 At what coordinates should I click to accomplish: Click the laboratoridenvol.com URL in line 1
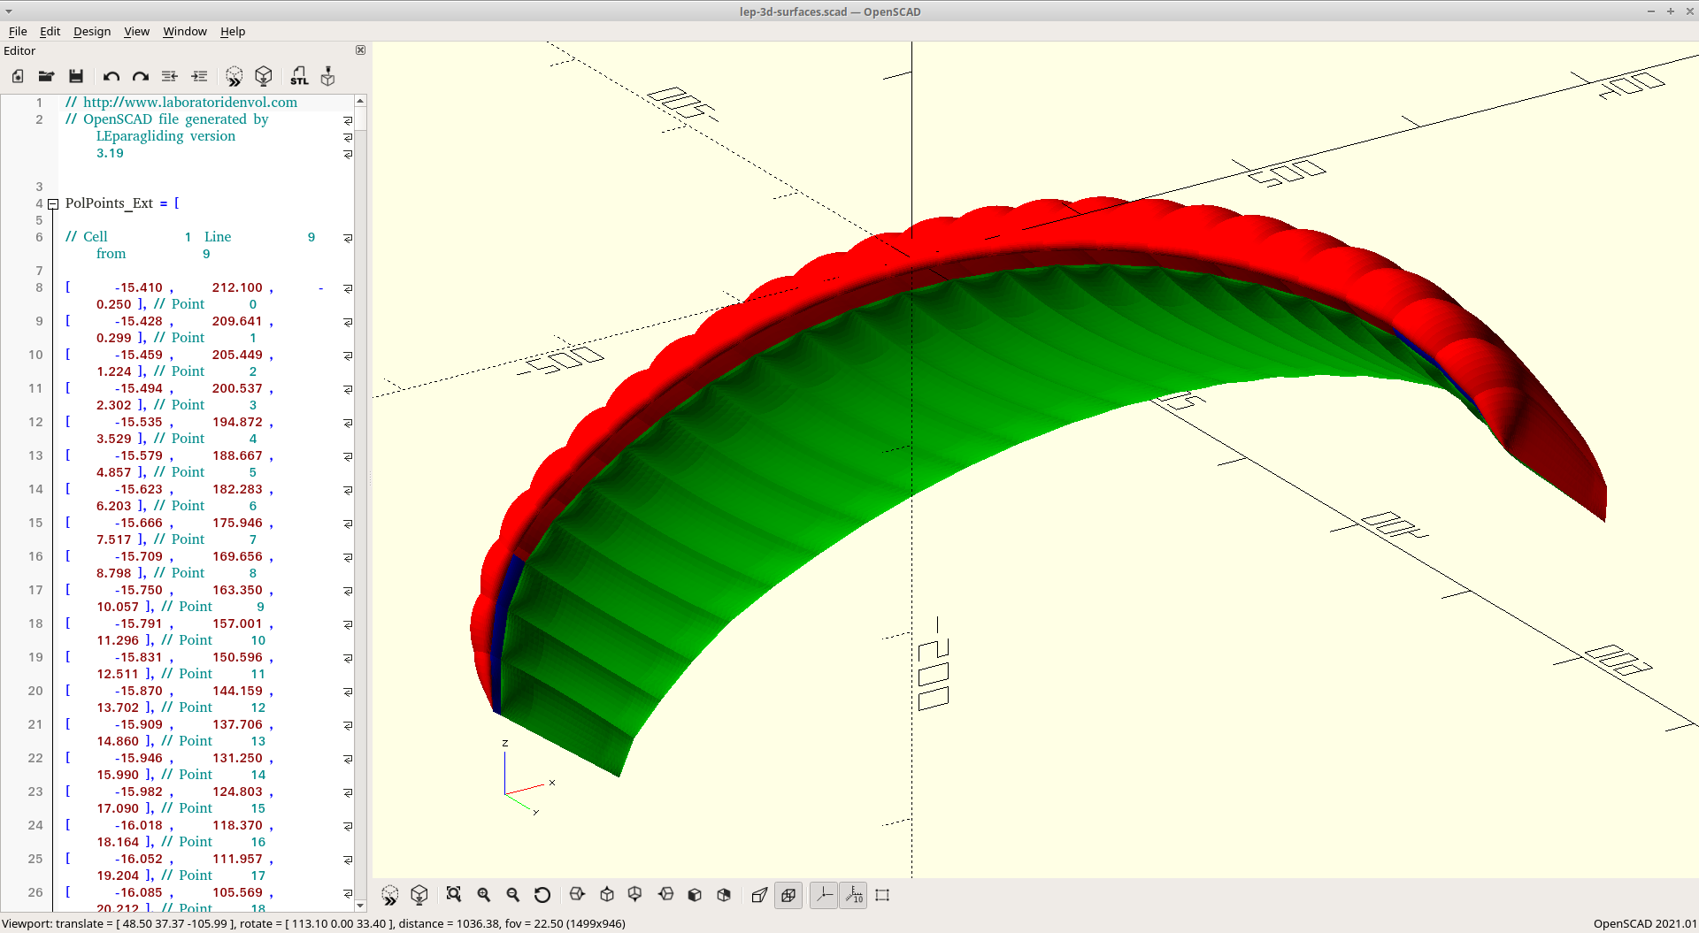tap(190, 103)
